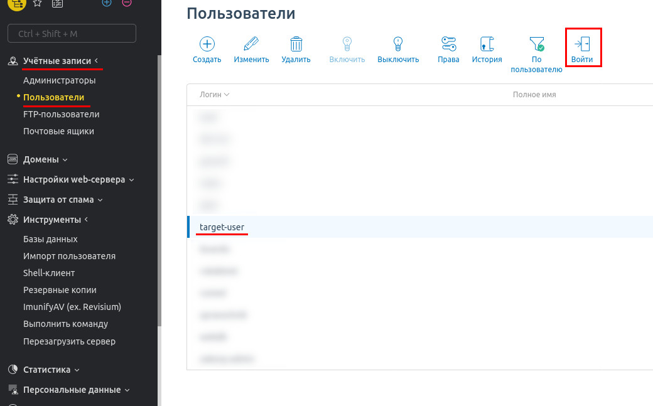The width and height of the screenshot is (653, 406).
Task: Open Права (permissions) from the toolbar
Action: pos(448,44)
